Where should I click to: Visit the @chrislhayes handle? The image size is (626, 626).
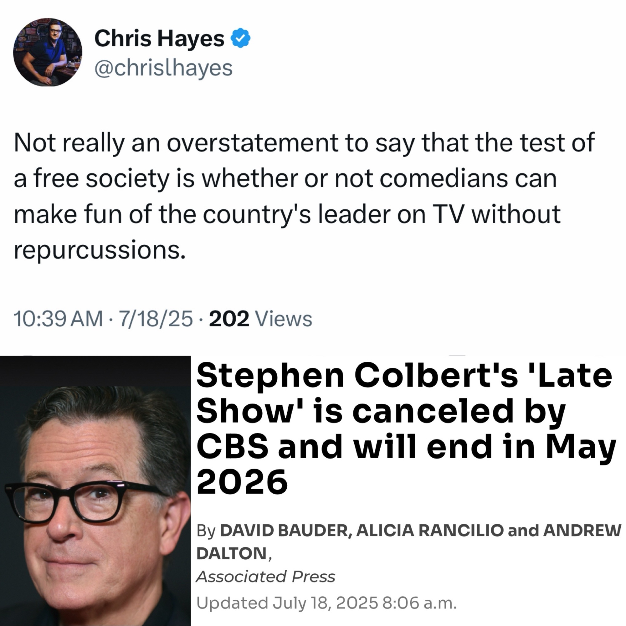coord(163,68)
